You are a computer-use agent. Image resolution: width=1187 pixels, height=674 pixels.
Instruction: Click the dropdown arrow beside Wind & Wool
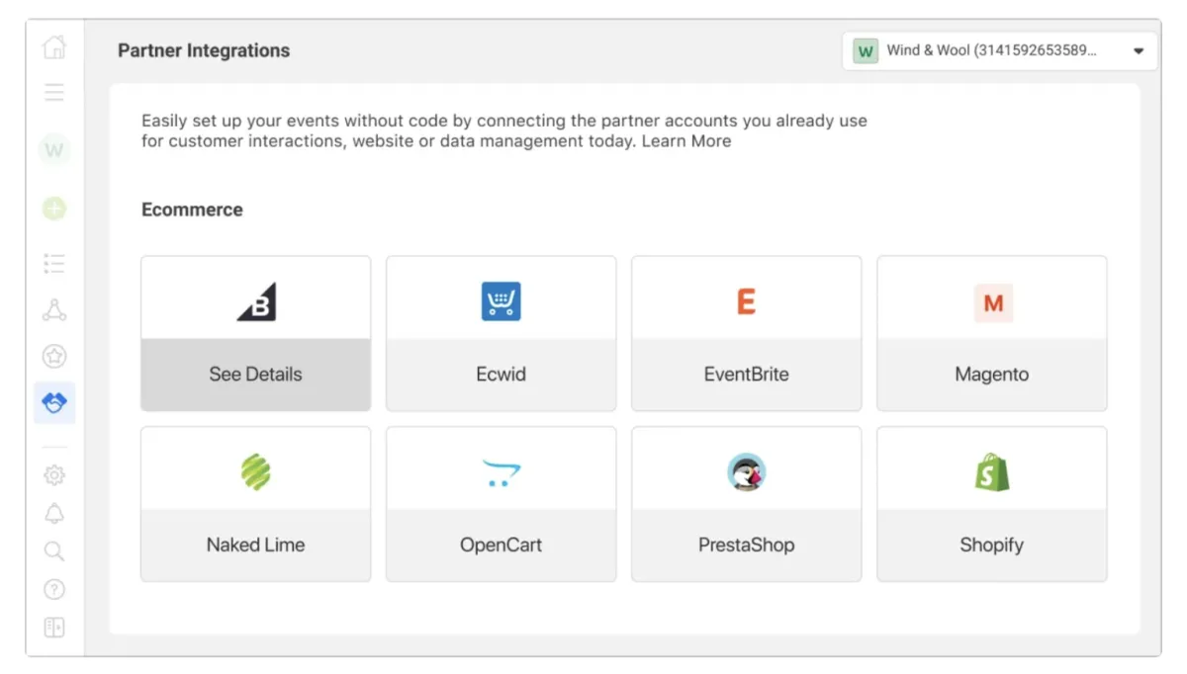1139,51
